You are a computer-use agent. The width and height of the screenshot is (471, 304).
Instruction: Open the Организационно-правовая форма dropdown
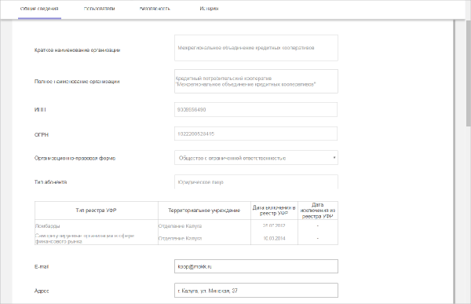(x=256, y=158)
